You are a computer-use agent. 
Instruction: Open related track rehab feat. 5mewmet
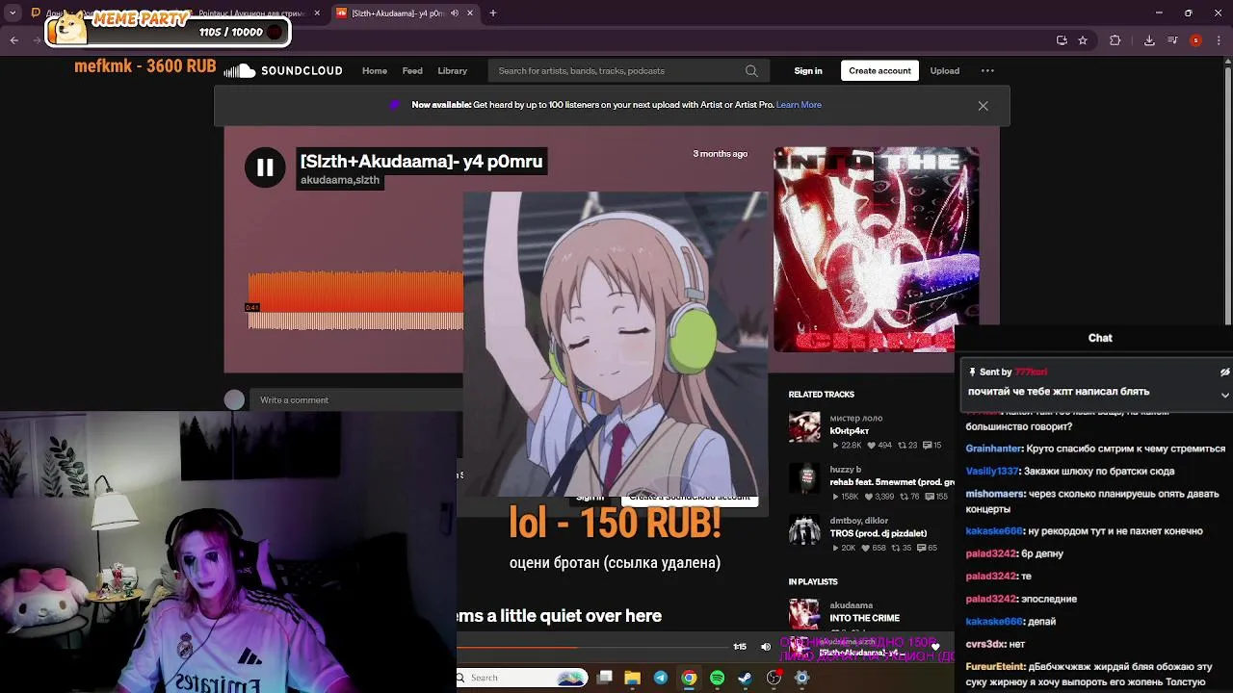tap(892, 482)
